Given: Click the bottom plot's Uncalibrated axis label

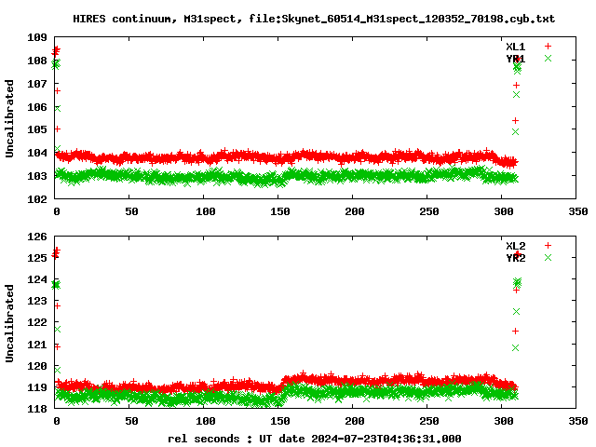Looking at the screenshot, I should pos(9,323).
